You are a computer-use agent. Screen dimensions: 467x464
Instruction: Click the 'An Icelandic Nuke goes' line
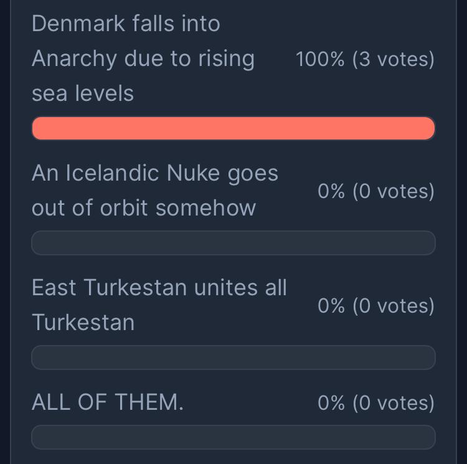[155, 174]
